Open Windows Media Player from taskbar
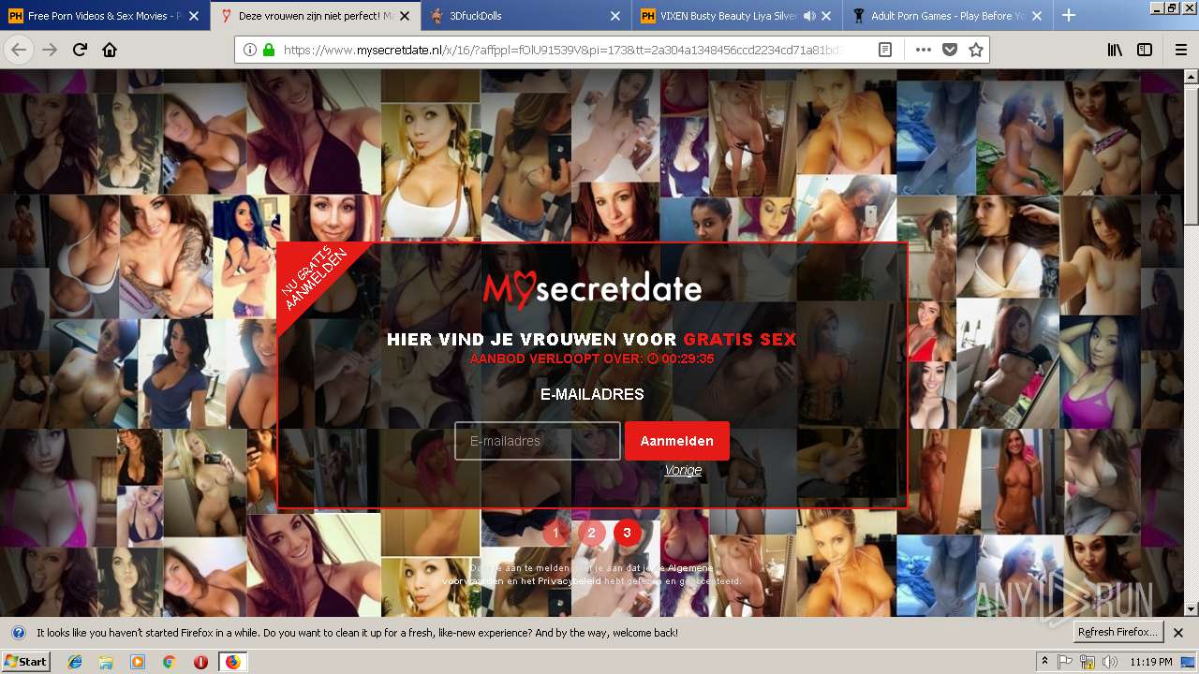 [x=138, y=662]
